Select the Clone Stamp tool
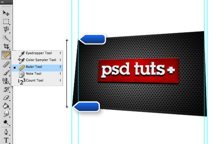This screenshot has width=216, height=144. (x=6, y=81)
